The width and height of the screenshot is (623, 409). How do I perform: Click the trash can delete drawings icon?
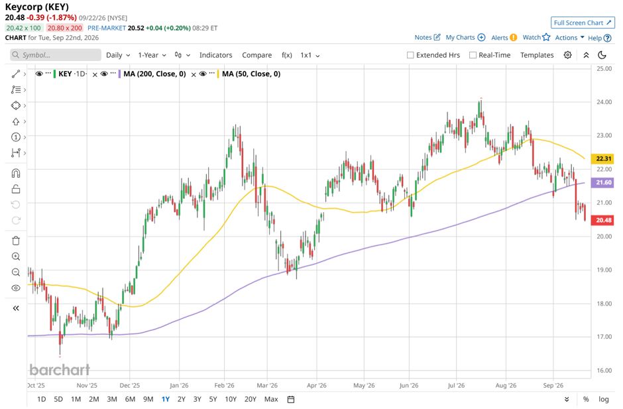click(16, 241)
